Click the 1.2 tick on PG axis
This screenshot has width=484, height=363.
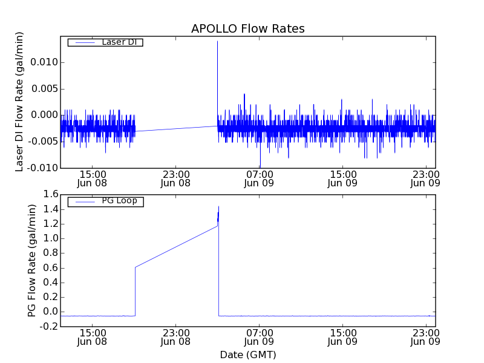click(51, 224)
